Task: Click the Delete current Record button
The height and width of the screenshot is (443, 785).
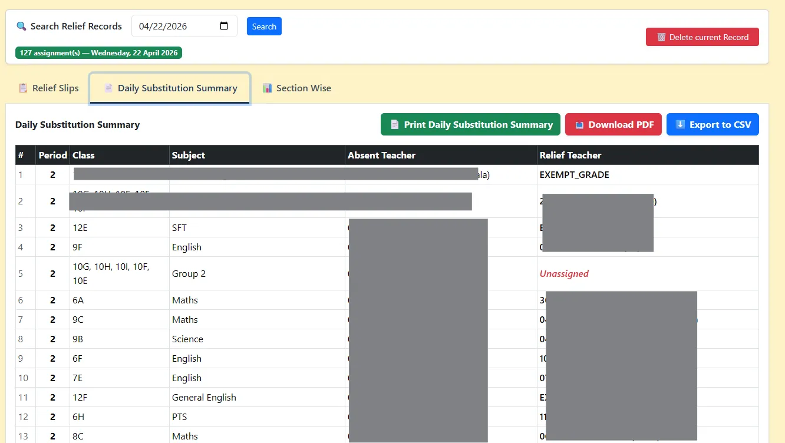Action: 702,37
